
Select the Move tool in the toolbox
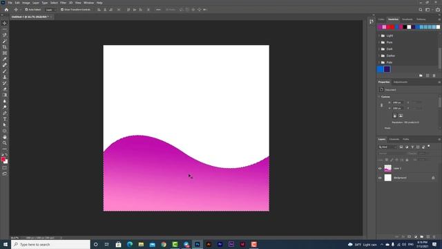click(5, 23)
